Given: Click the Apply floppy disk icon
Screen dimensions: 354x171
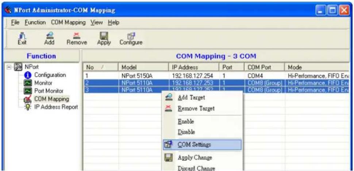Looking at the screenshot, I should 104,36.
